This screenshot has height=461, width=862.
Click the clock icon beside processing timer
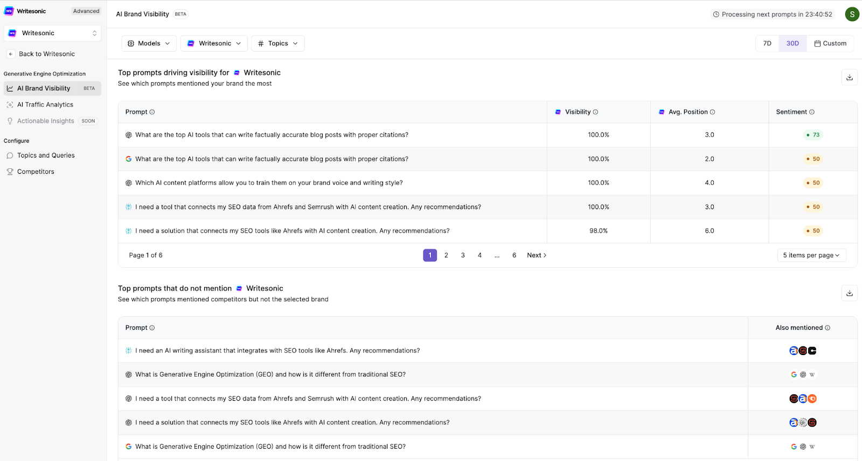tap(716, 15)
